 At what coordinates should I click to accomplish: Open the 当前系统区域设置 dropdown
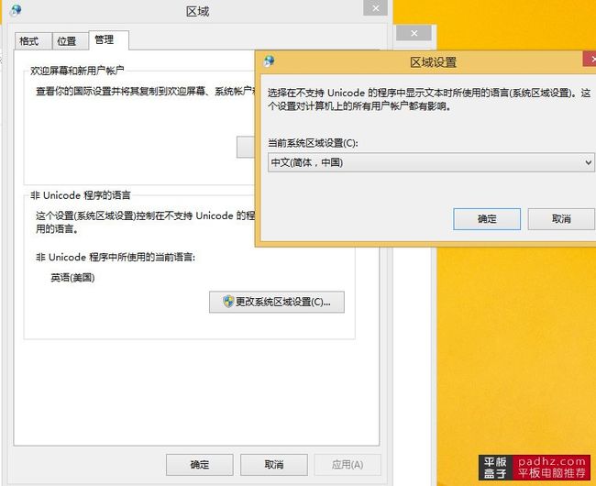[431, 162]
